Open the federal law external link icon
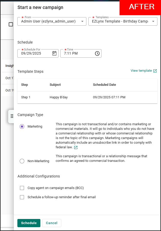 click(76, 148)
